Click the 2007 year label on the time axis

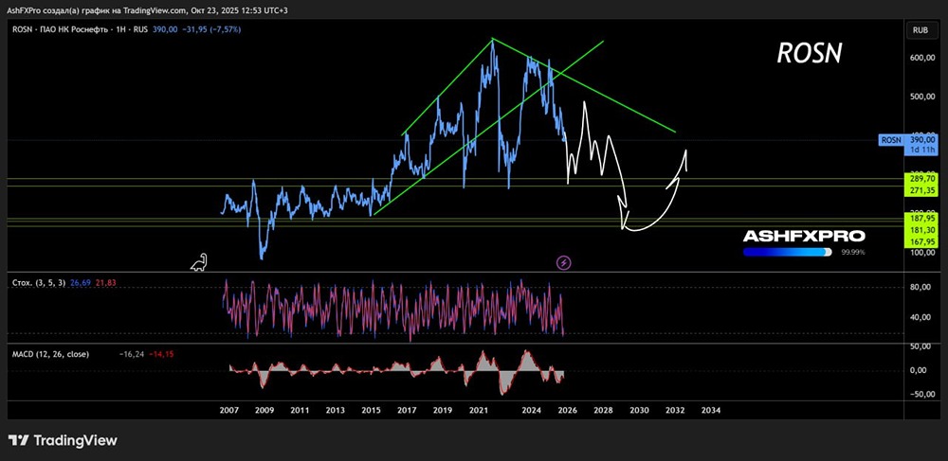coord(228,410)
